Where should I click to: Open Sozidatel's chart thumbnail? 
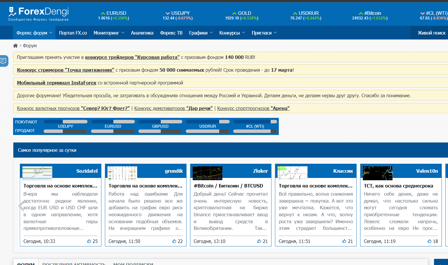click(37, 173)
